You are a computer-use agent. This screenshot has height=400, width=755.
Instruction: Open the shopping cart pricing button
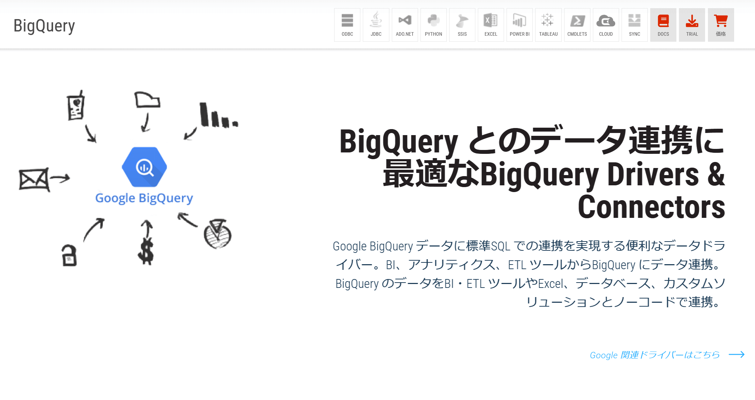pyautogui.click(x=721, y=25)
